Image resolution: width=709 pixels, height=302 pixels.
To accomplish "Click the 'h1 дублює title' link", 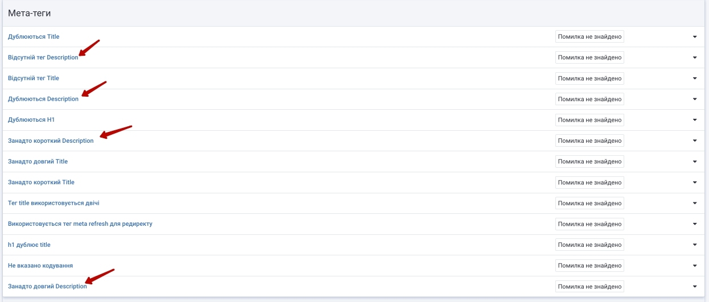I will (x=29, y=245).
